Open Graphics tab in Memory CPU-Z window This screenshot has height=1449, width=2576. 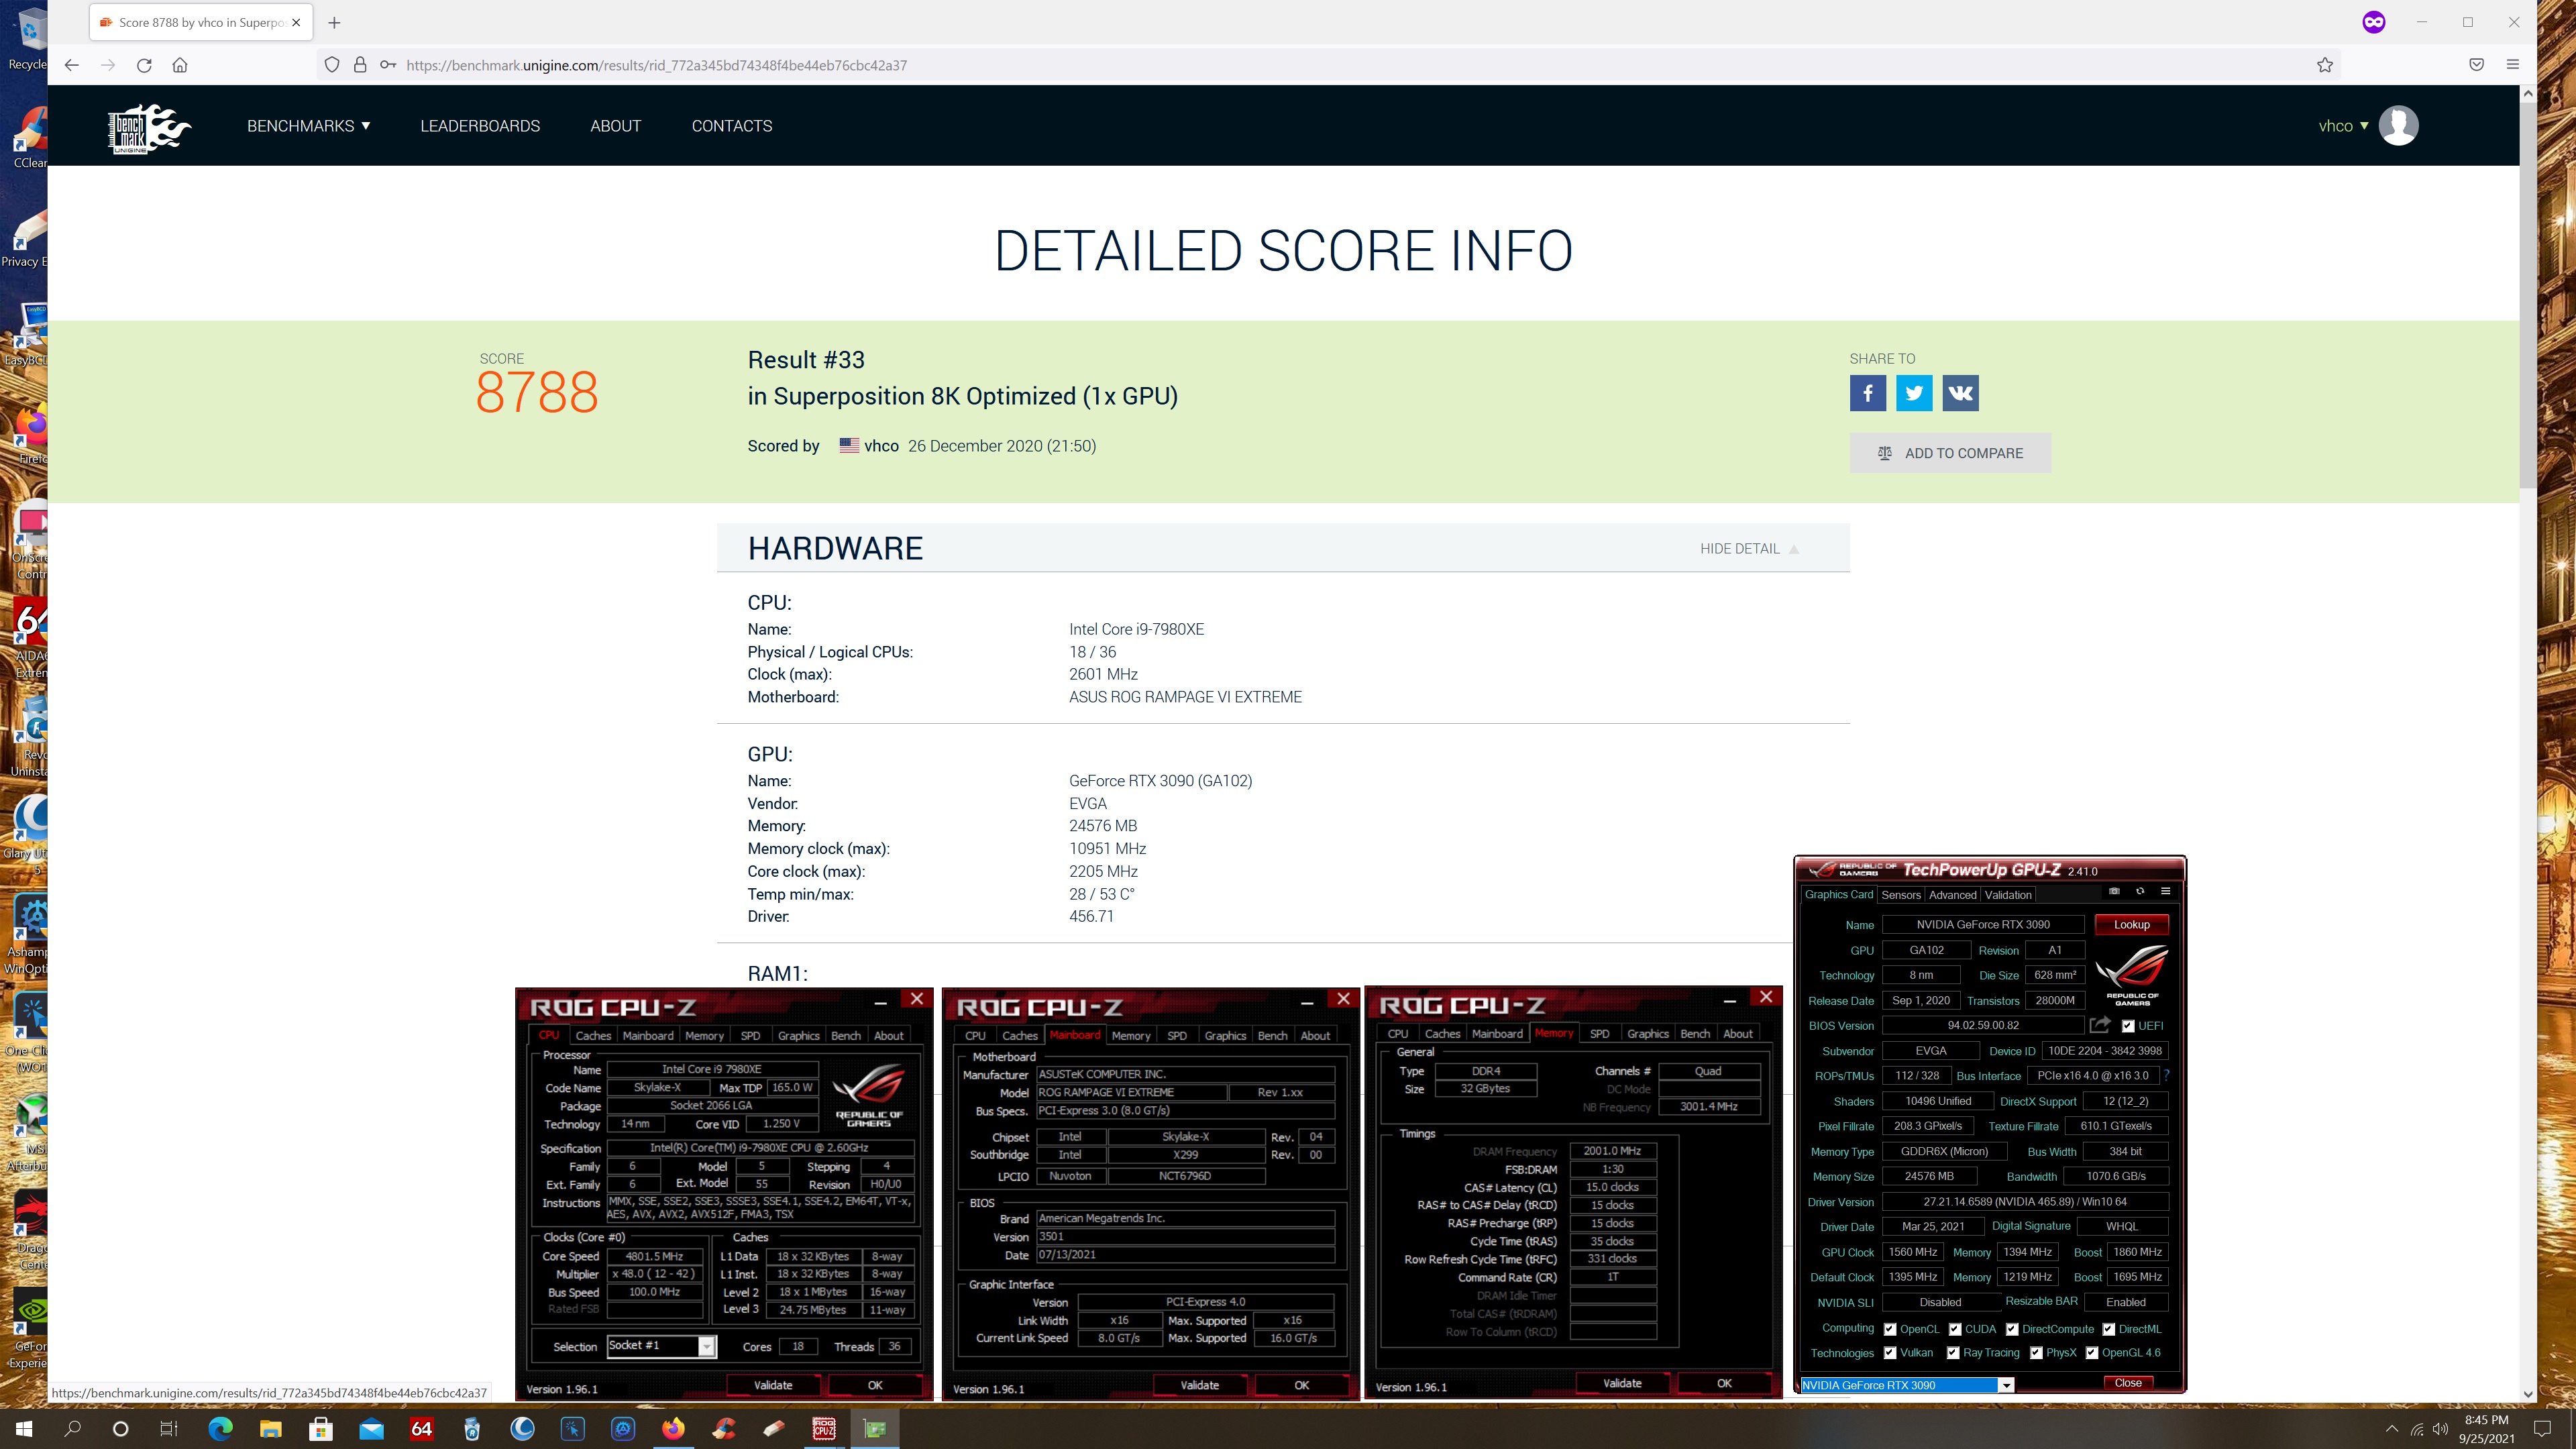(x=1647, y=1034)
